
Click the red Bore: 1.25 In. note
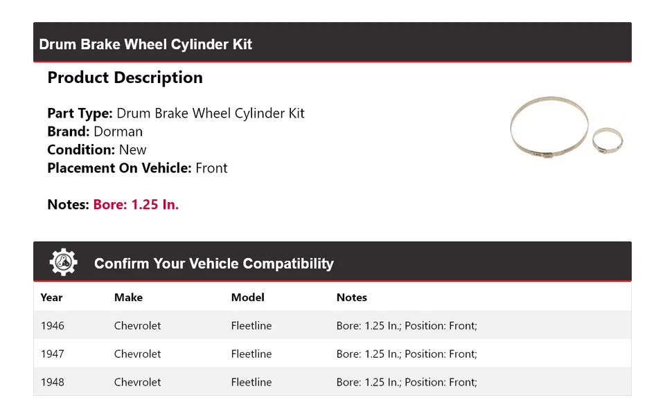click(136, 204)
